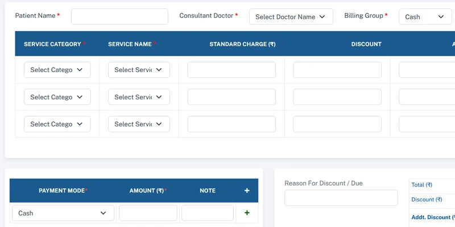This screenshot has height=227, width=455.
Task: Click the Patient Name label
Action: point(35,16)
